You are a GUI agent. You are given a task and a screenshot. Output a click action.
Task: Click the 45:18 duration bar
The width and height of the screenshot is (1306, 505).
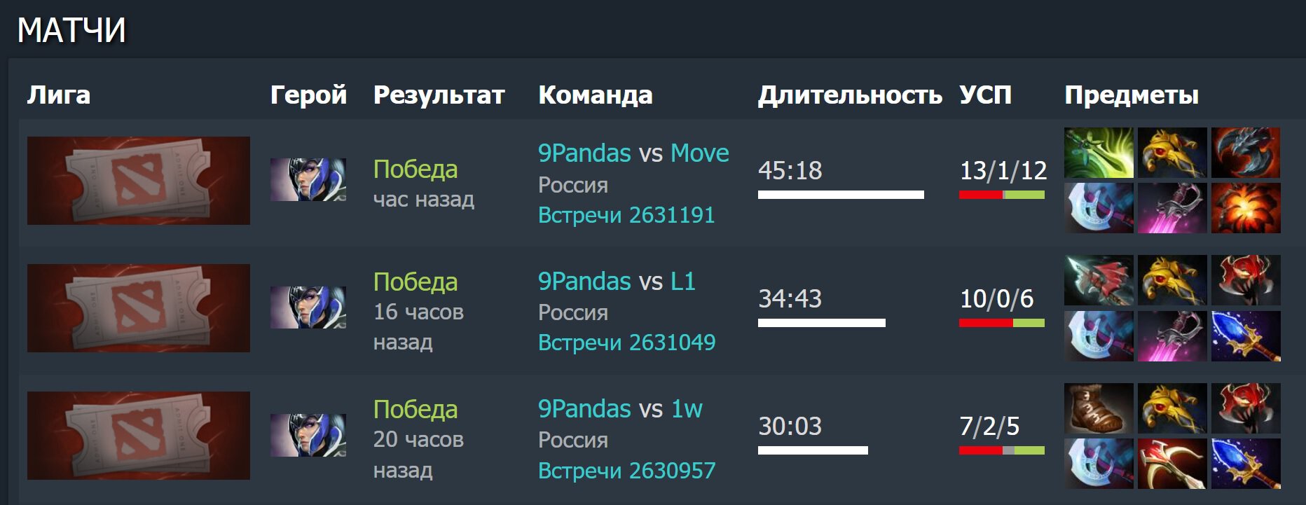click(841, 195)
